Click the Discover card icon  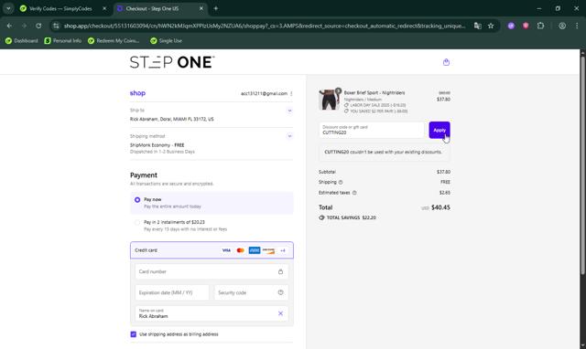point(268,250)
